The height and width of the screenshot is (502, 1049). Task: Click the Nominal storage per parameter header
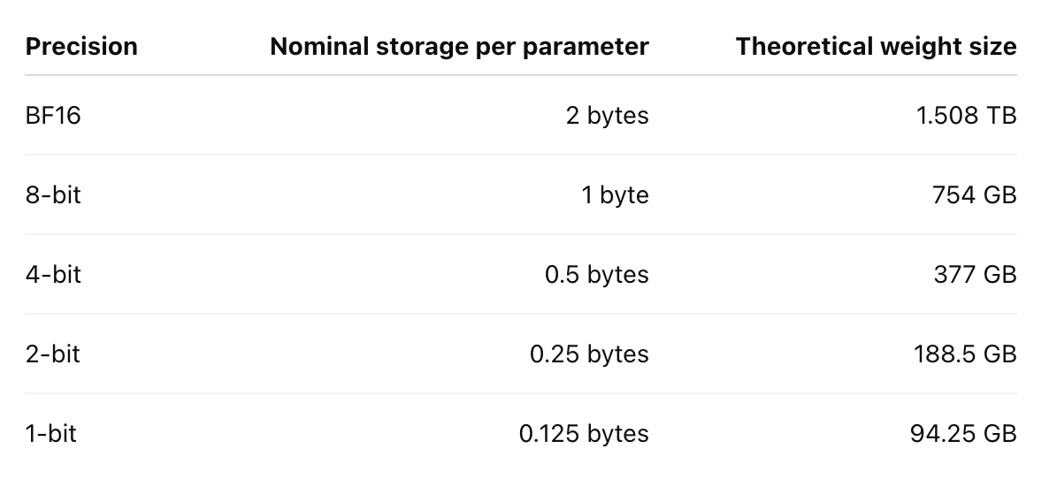coord(459,47)
